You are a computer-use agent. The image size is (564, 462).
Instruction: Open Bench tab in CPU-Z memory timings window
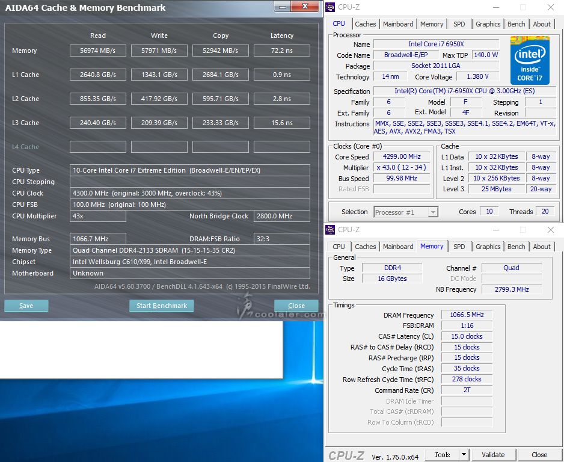click(516, 247)
